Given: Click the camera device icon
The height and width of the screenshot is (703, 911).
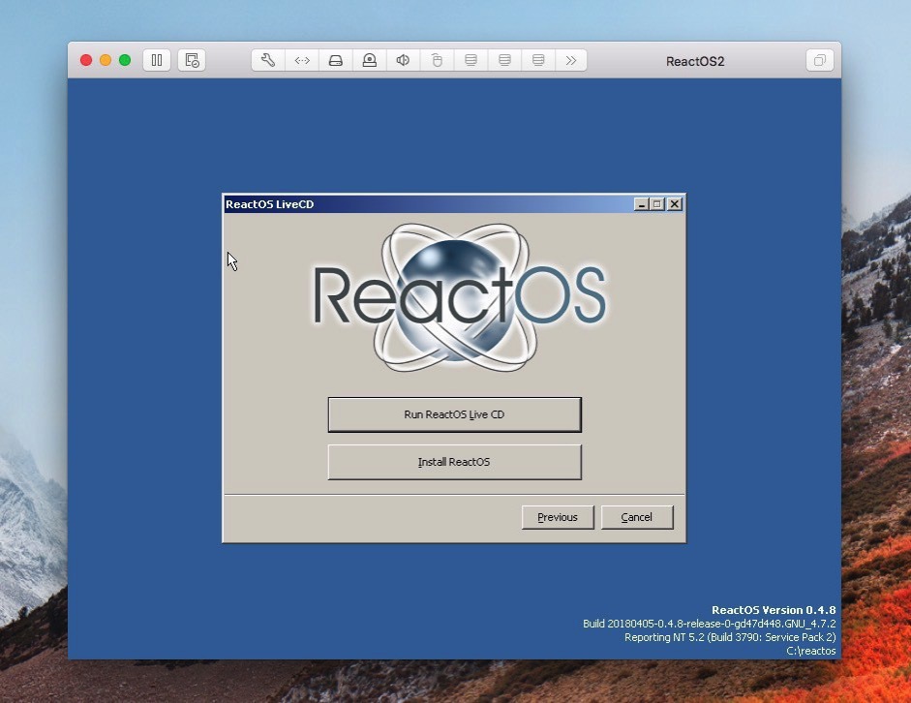Looking at the screenshot, I should (369, 60).
